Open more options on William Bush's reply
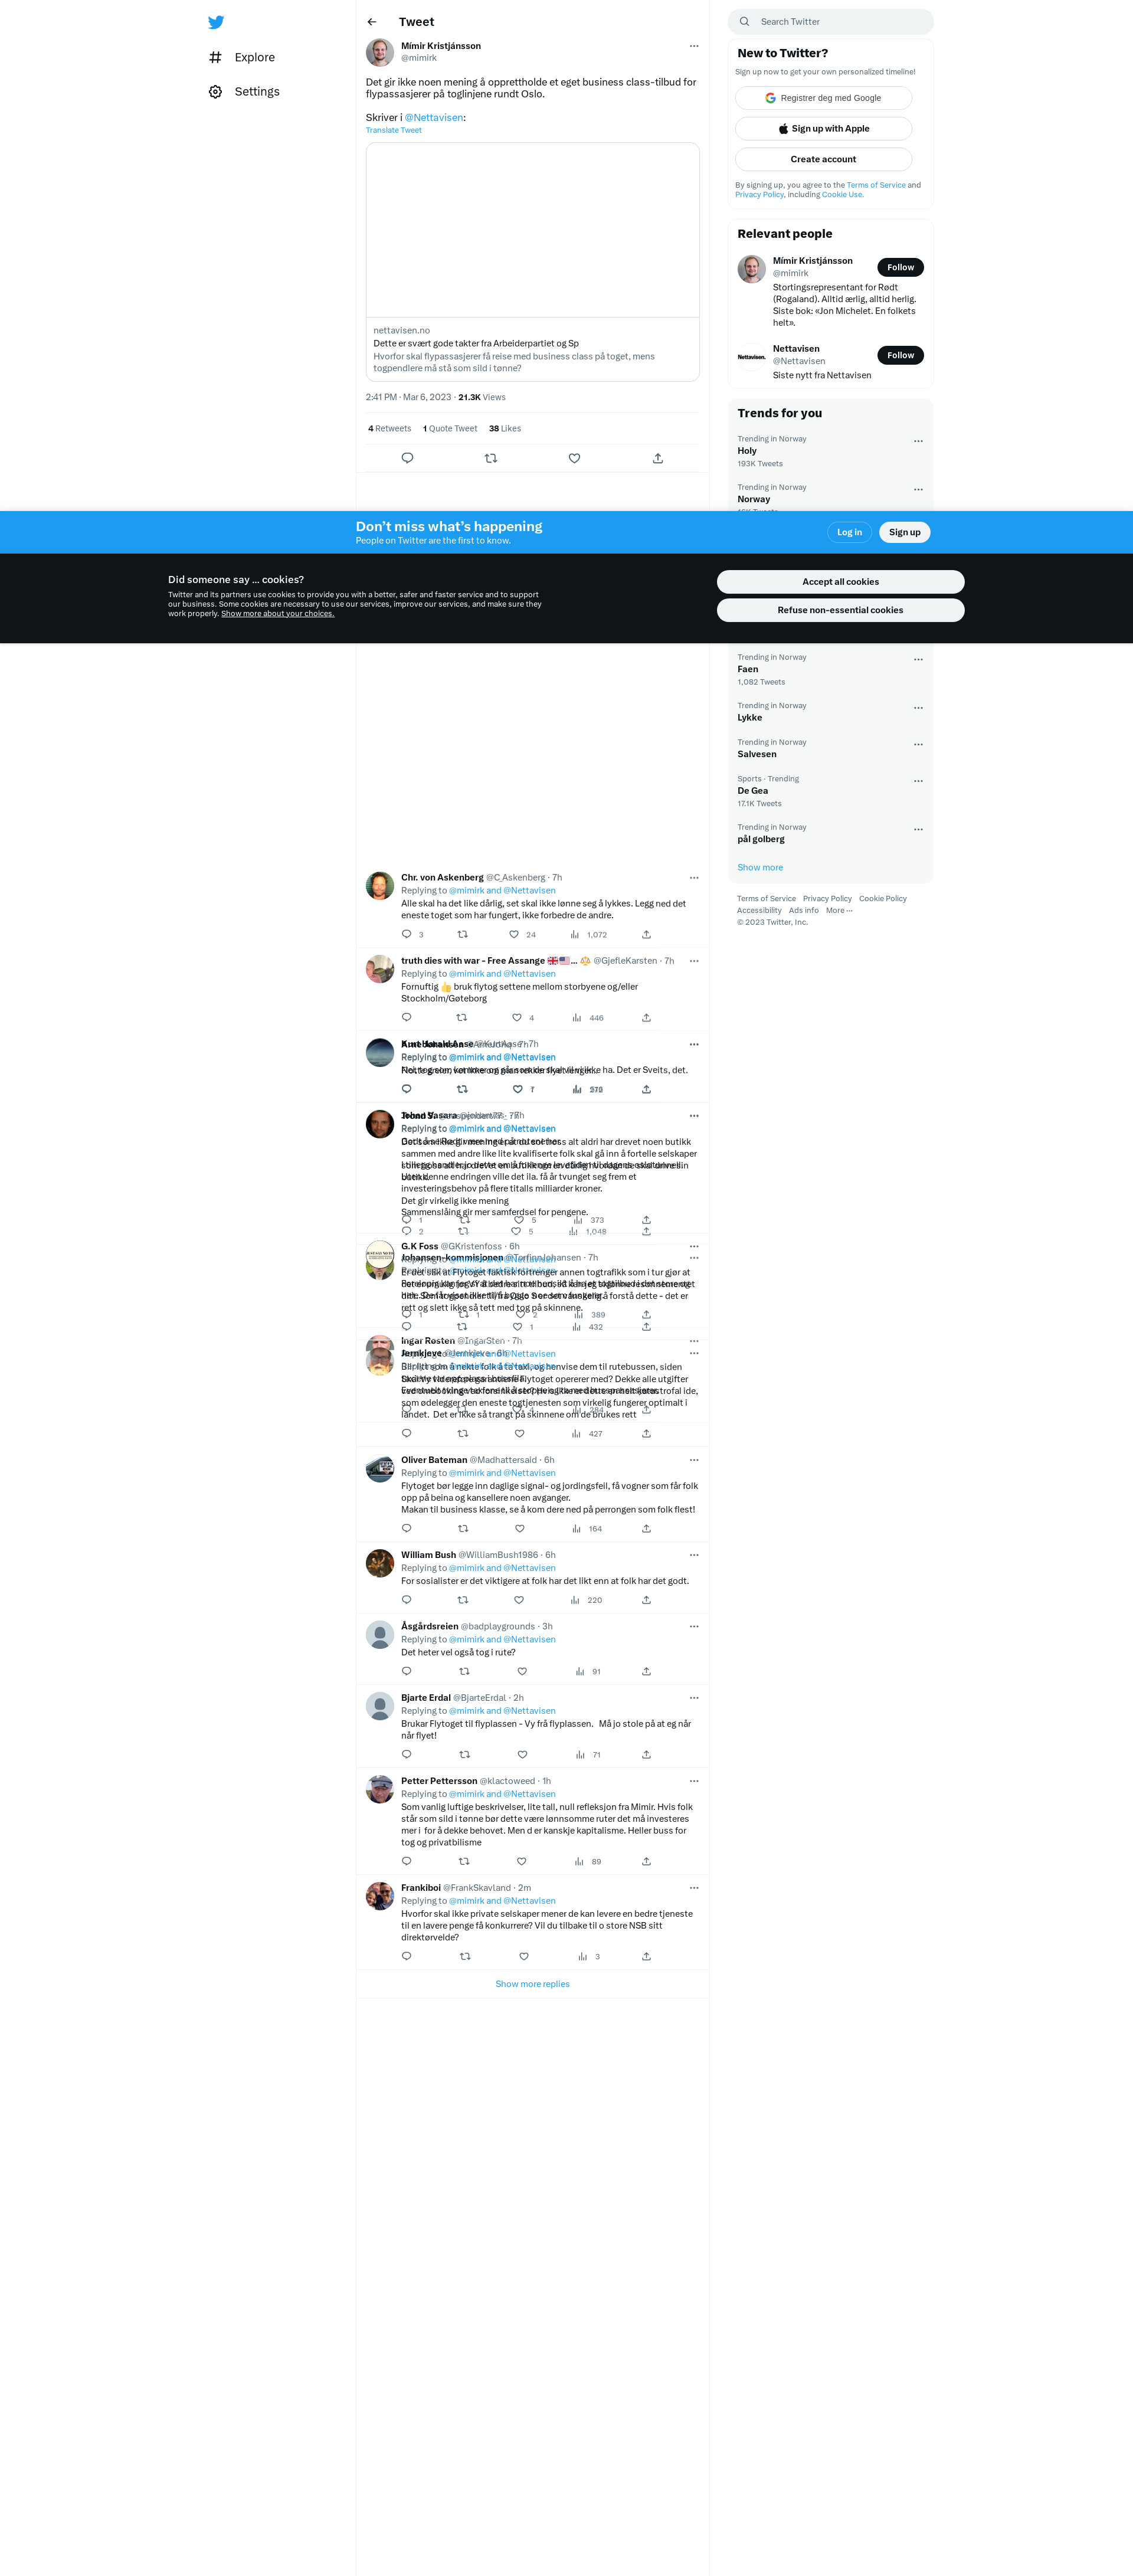Image resolution: width=1133 pixels, height=2576 pixels. coord(694,1555)
